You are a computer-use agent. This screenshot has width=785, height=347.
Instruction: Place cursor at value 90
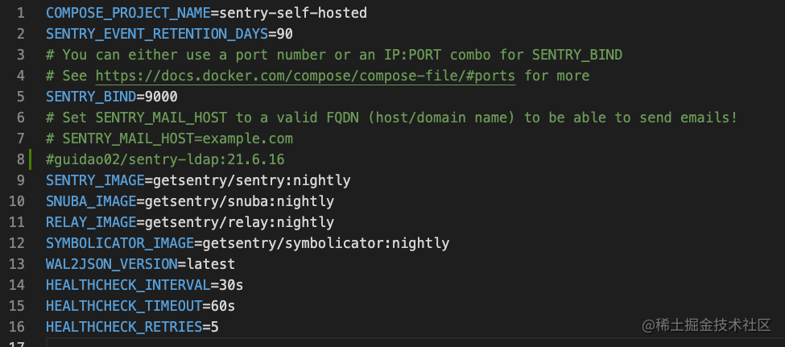point(285,34)
